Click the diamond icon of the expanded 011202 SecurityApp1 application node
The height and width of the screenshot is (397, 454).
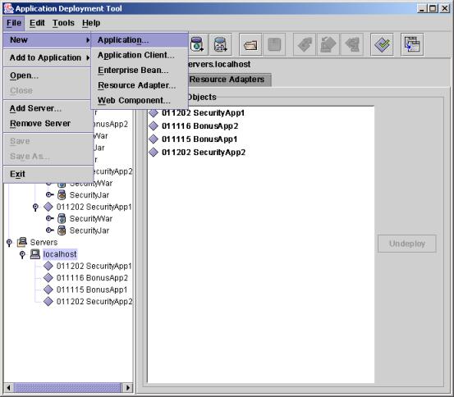point(48,207)
